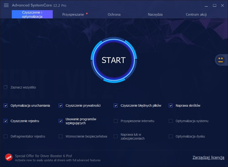Open the hamburger menu
228x167 pixels.
coord(6,5)
